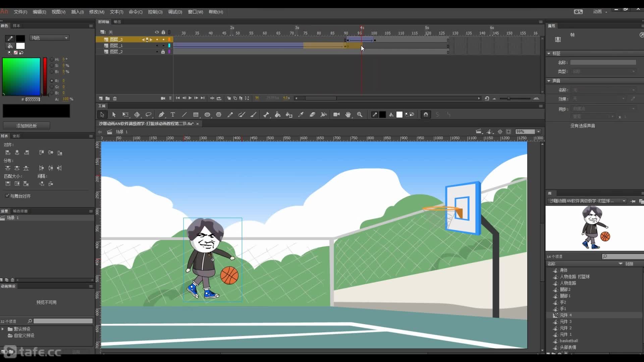Click the white fill color swatch
This screenshot has width=644, height=362.
point(20,46)
